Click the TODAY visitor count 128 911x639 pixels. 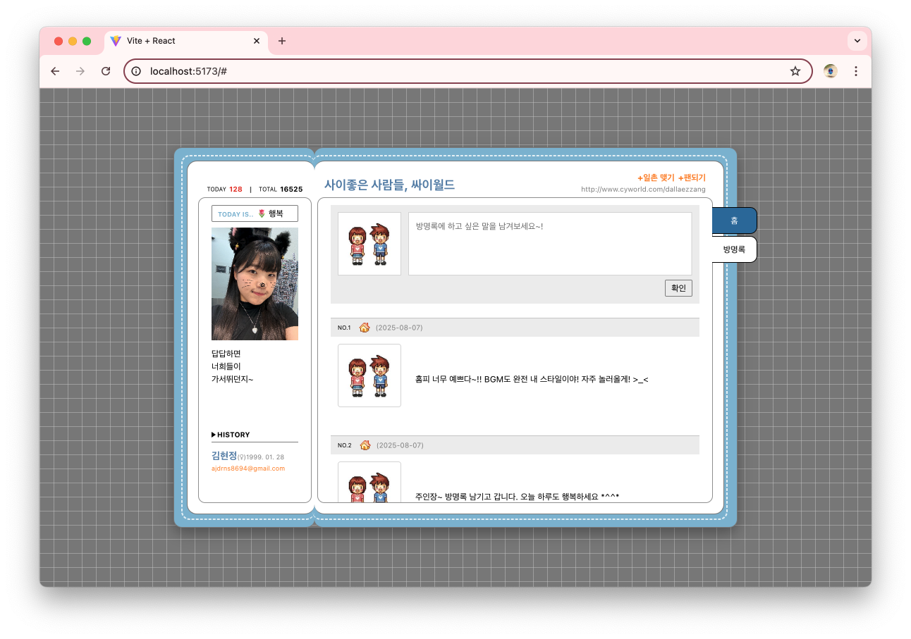pos(236,190)
